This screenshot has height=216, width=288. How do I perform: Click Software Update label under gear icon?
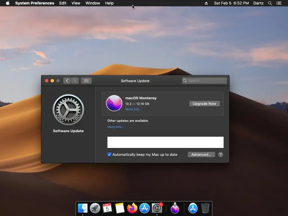coord(68,131)
